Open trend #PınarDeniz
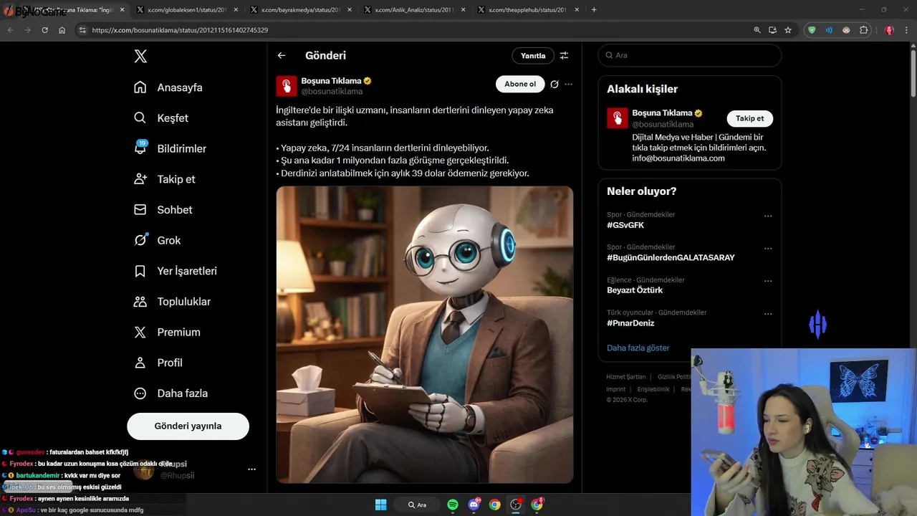Screen dimensions: 917x516 pyautogui.click(x=631, y=322)
